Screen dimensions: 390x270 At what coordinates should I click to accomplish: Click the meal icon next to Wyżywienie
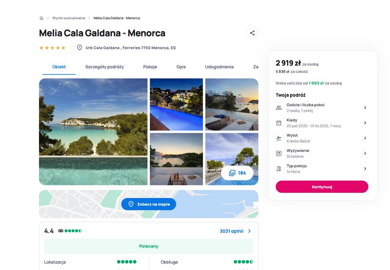[279, 153]
